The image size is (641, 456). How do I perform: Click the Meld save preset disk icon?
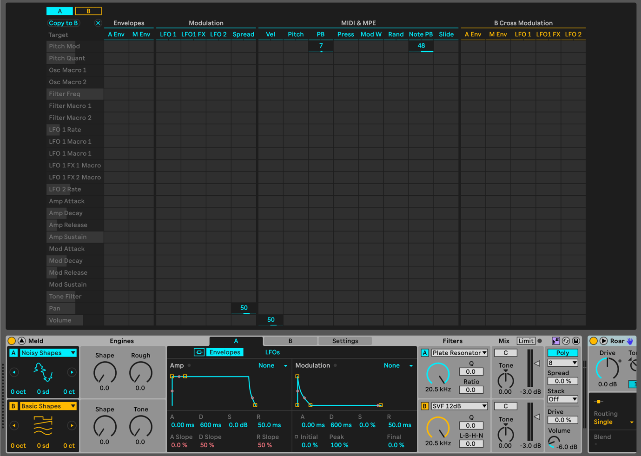pos(576,341)
